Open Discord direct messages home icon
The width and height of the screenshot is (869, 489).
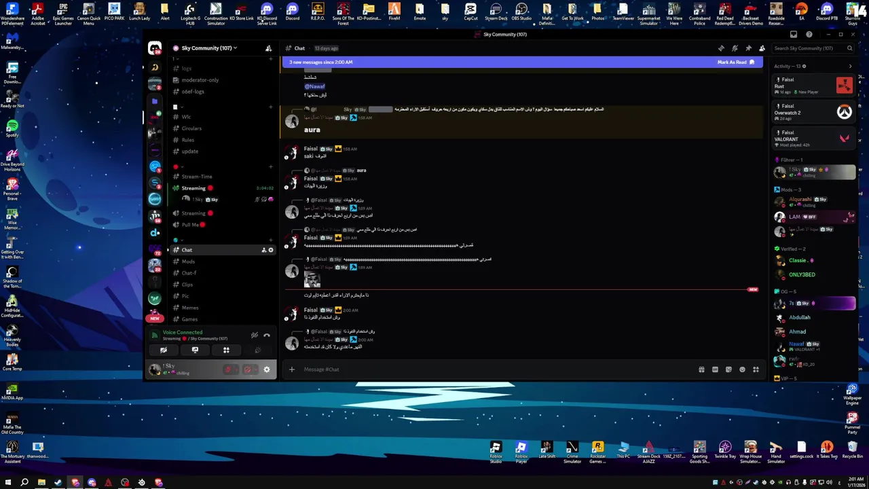[155, 48]
